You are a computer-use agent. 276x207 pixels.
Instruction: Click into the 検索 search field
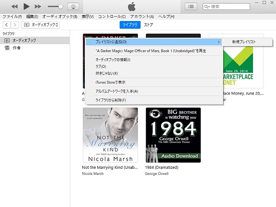coord(226,7)
